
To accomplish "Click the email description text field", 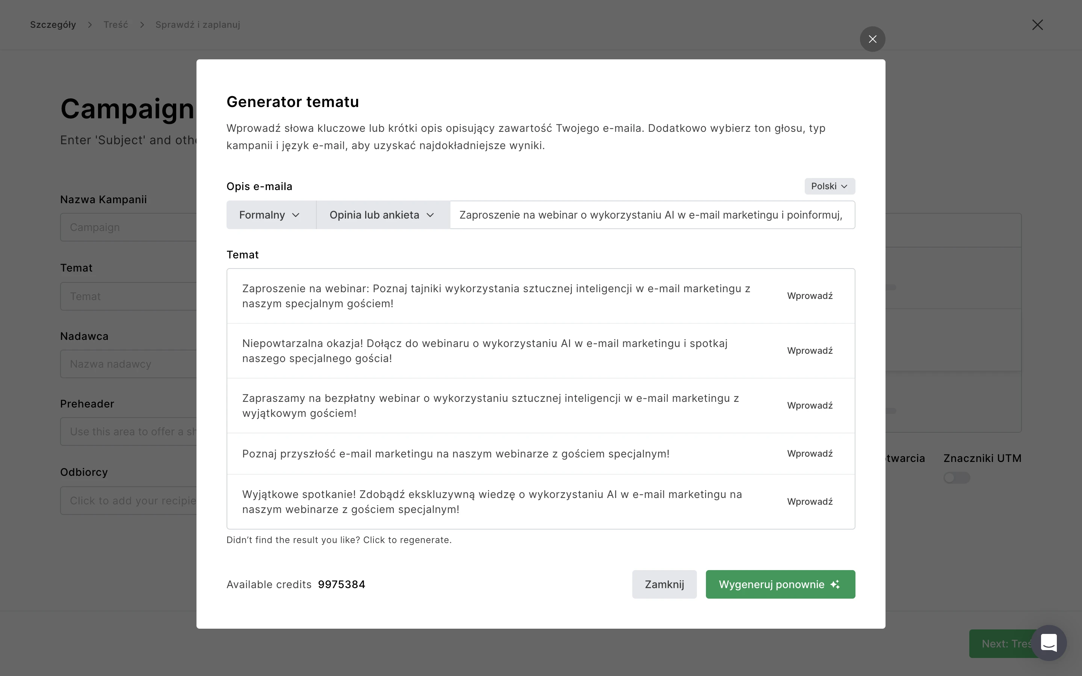I will [651, 215].
